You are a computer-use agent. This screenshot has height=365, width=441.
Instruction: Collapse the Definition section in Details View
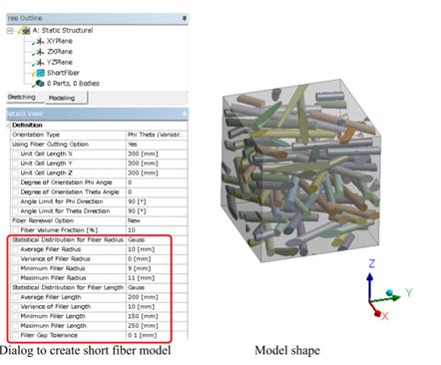[x=8, y=126]
